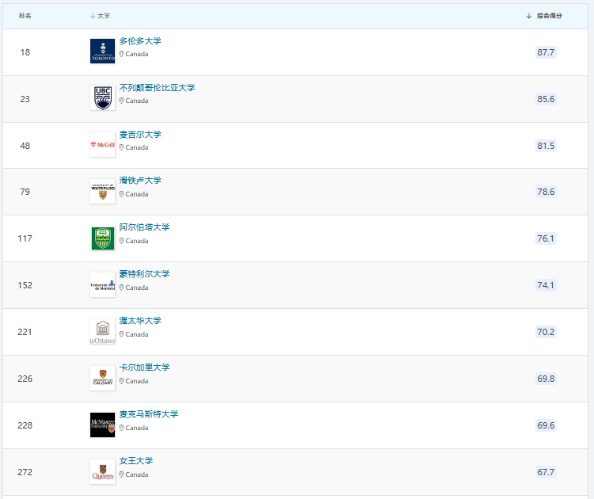Viewport: 594px width, 499px height.
Task: Click the UBC crest logo
Action: tap(102, 98)
